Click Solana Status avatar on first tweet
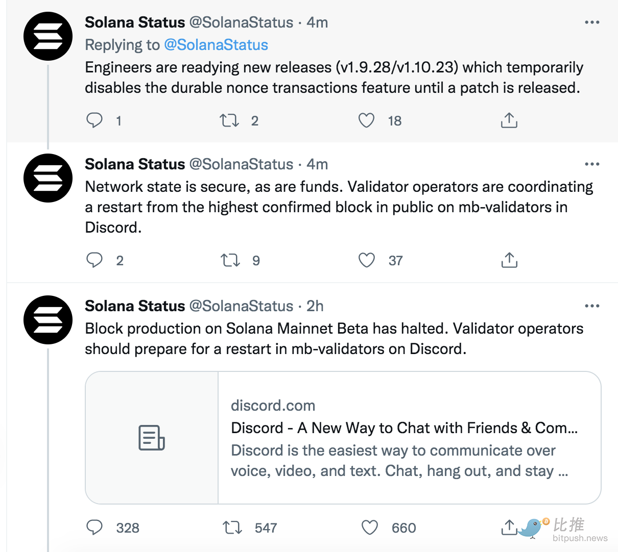618x552 pixels. [x=48, y=37]
